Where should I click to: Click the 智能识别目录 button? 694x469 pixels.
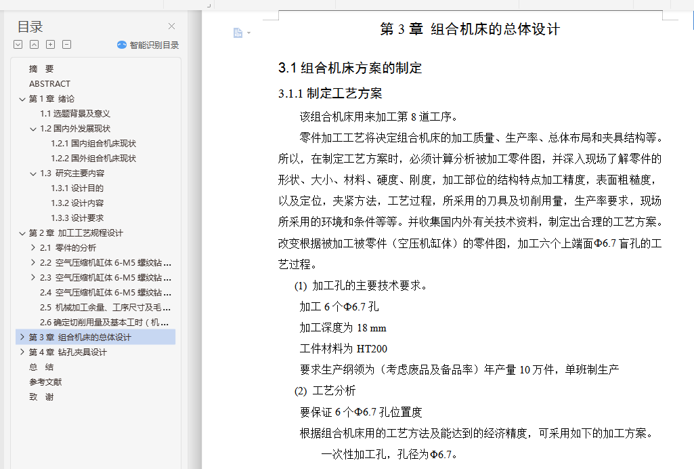pos(148,45)
